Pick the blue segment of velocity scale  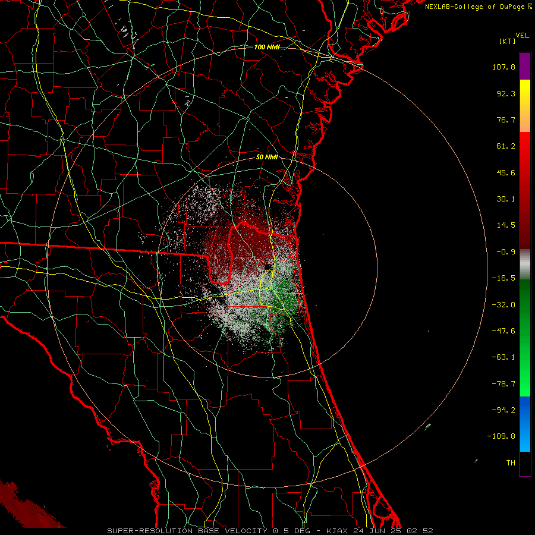(525, 424)
